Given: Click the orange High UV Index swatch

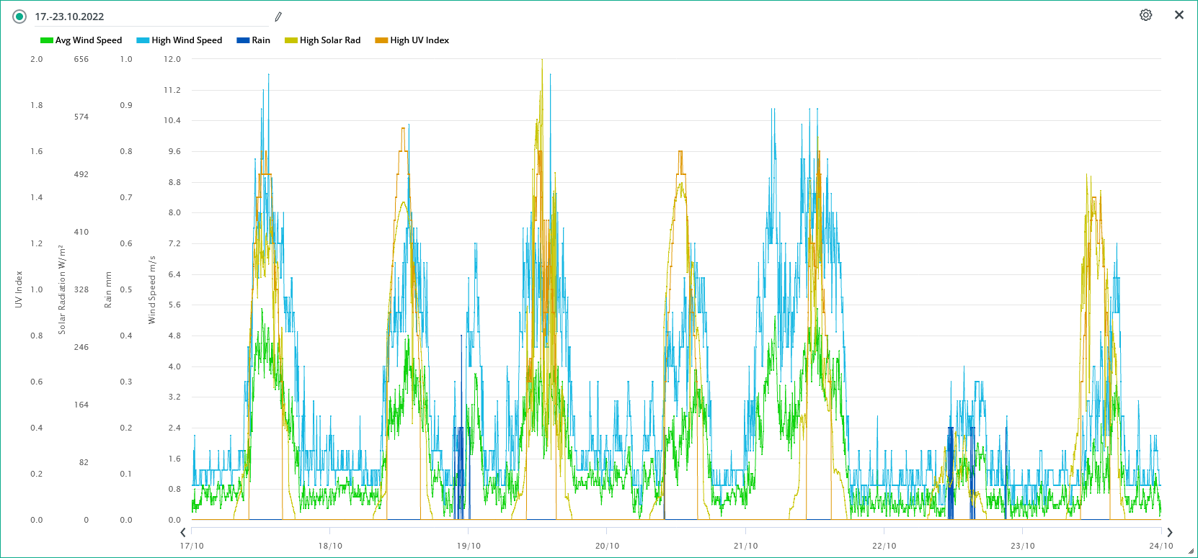Looking at the screenshot, I should pos(381,40).
